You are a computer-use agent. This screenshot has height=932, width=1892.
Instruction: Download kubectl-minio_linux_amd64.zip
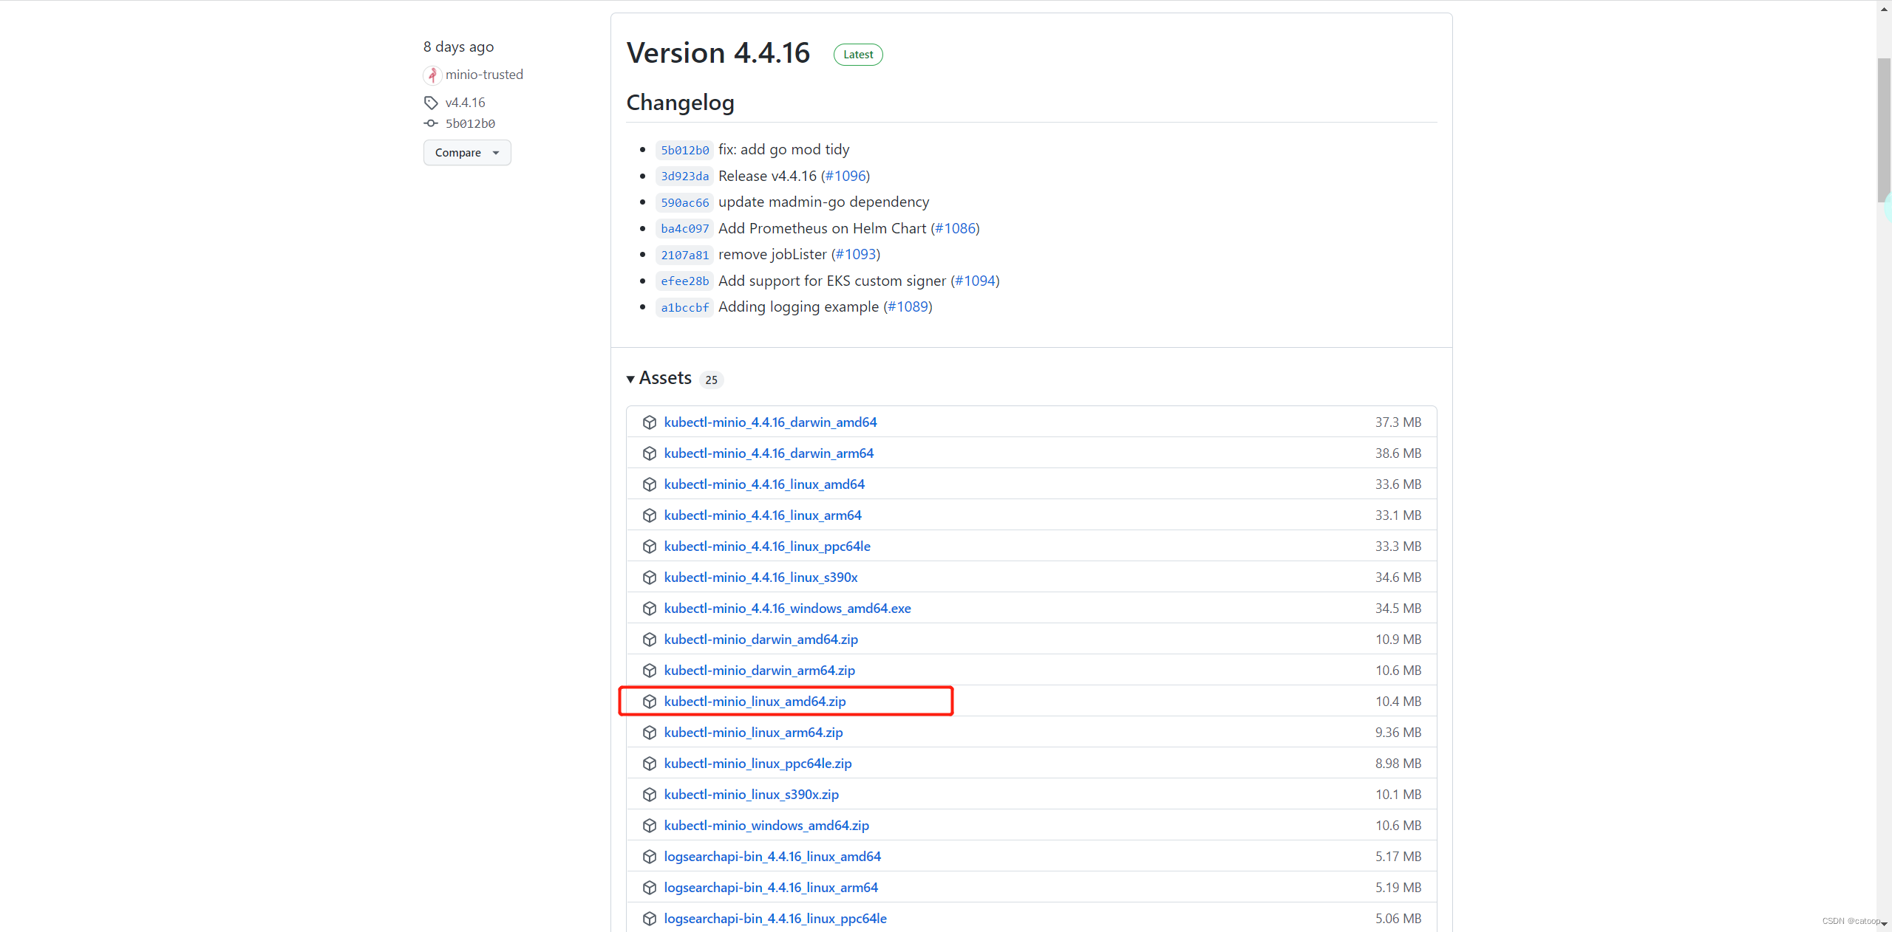(755, 702)
